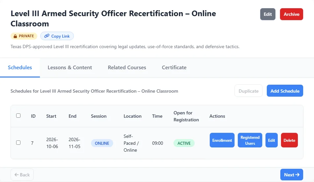314x182 pixels.
Task: View Registered Users for schedule 7
Action: click(x=250, y=140)
